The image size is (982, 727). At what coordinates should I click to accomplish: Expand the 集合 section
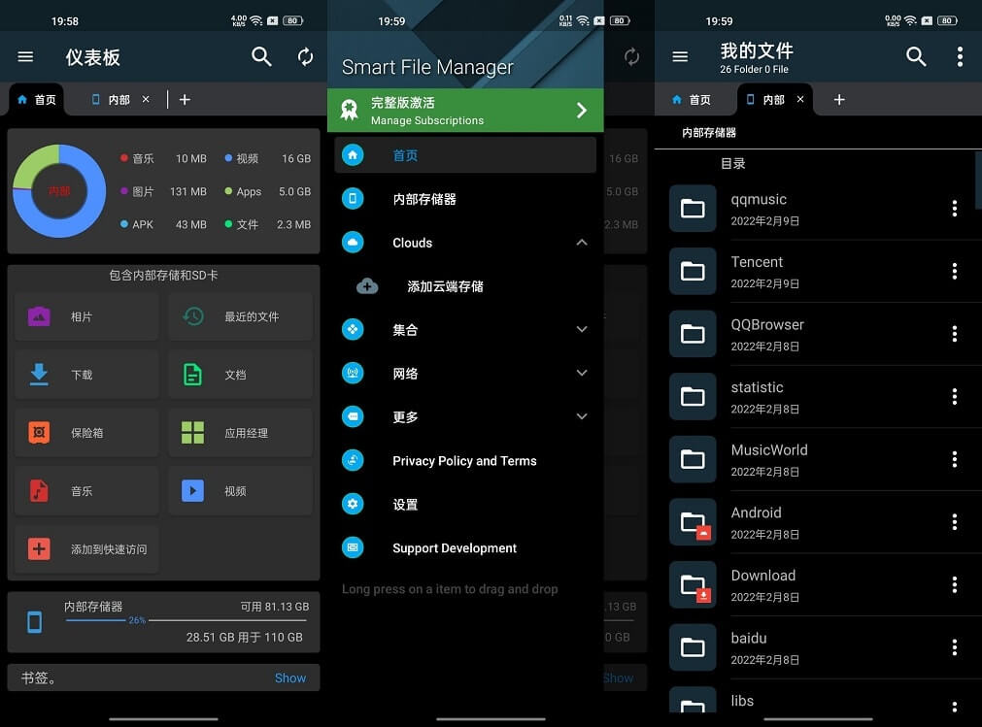click(x=582, y=330)
